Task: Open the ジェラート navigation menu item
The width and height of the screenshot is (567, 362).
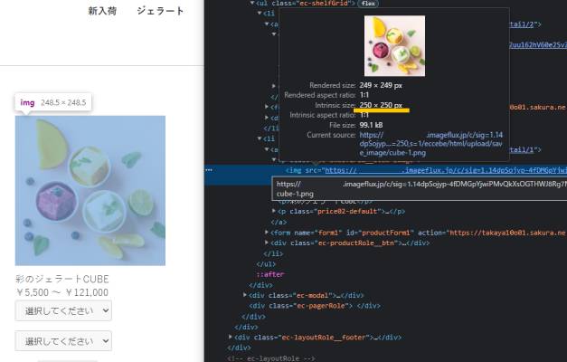Action: (x=160, y=11)
